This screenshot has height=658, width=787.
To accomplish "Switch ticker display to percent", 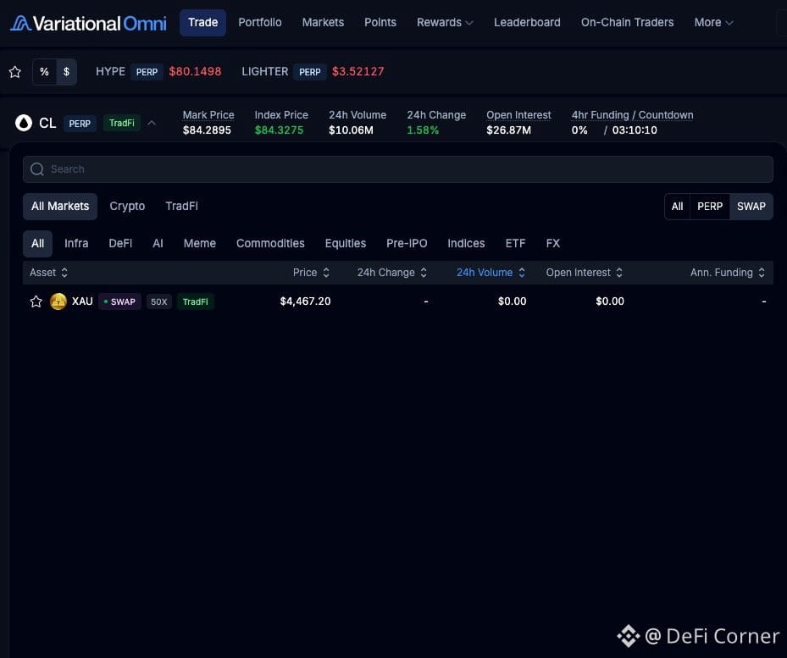I will (x=45, y=72).
